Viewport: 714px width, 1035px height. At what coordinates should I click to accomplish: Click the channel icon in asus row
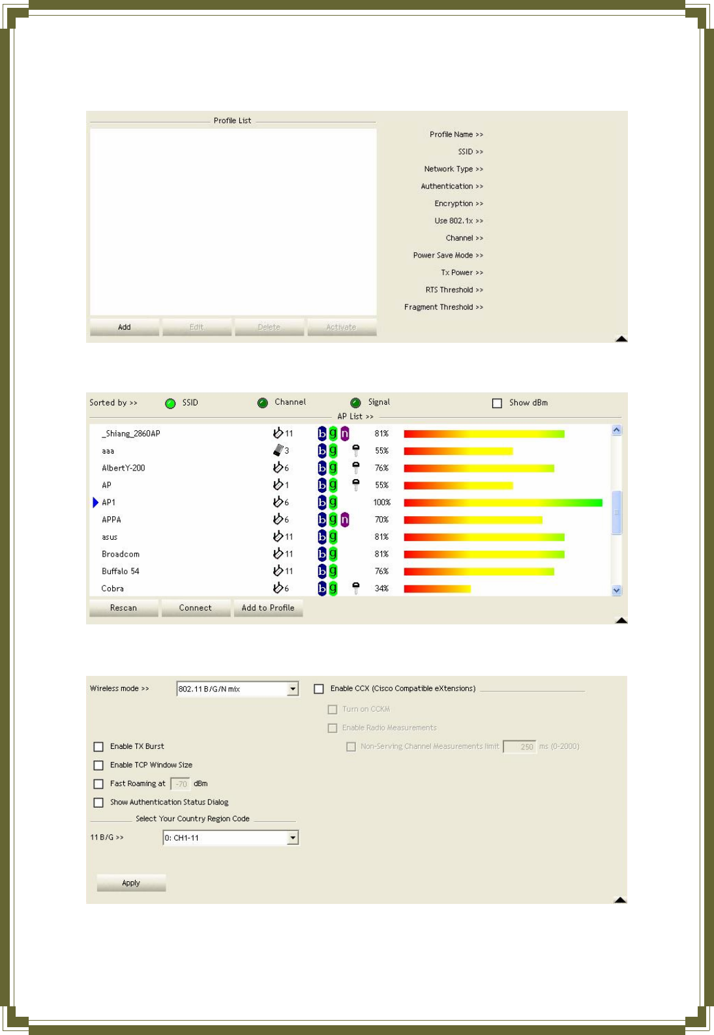click(x=278, y=536)
